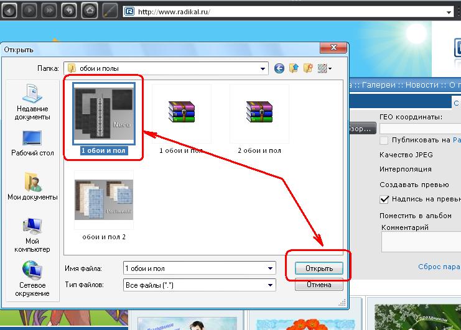
Task: Select the first WinRAR archive 1 обои и пол
Action: coord(182,119)
